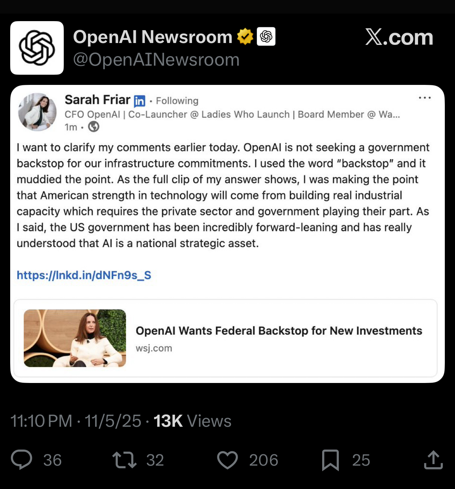Click Sarah Friar's profile photo

click(x=37, y=112)
